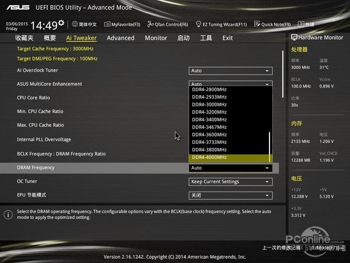The image size is (350, 263).
Task: Click the 0.896 V Vcore value
Action: point(327,86)
